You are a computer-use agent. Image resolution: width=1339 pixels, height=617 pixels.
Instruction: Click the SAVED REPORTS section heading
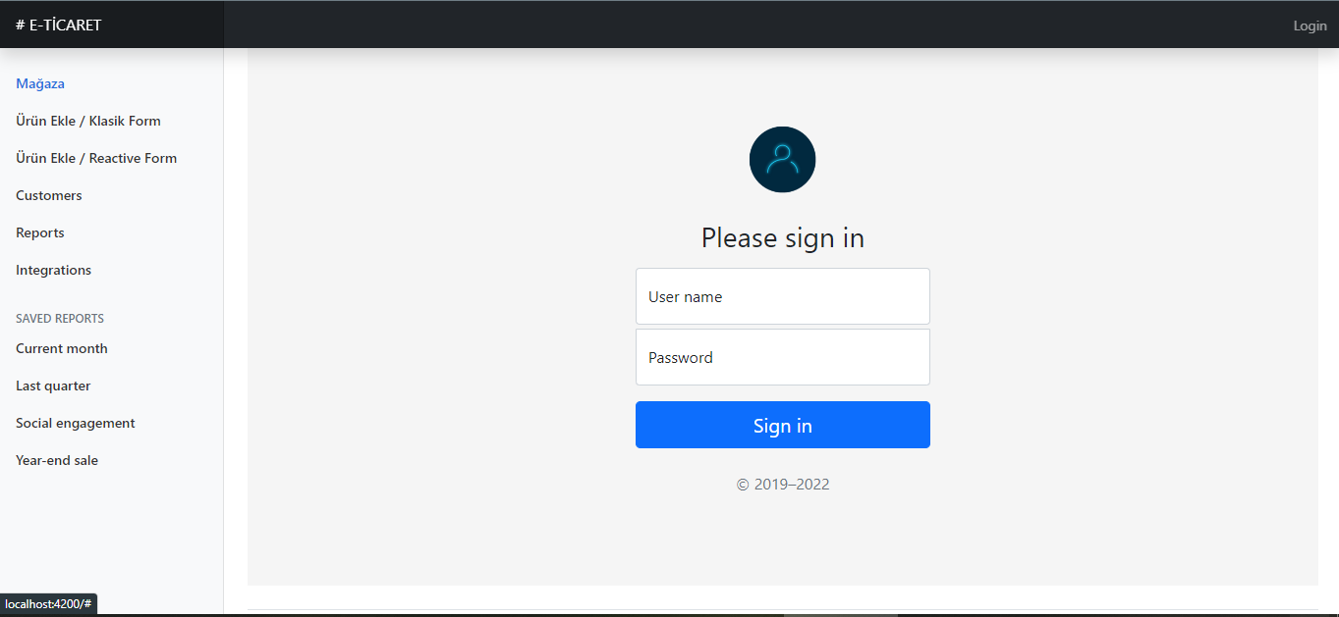coord(60,319)
